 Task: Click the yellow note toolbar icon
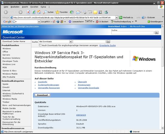tap(95, 12)
